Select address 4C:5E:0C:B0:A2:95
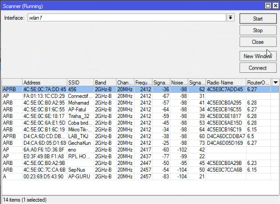280x204 pixels. pyautogui.click(x=44, y=103)
